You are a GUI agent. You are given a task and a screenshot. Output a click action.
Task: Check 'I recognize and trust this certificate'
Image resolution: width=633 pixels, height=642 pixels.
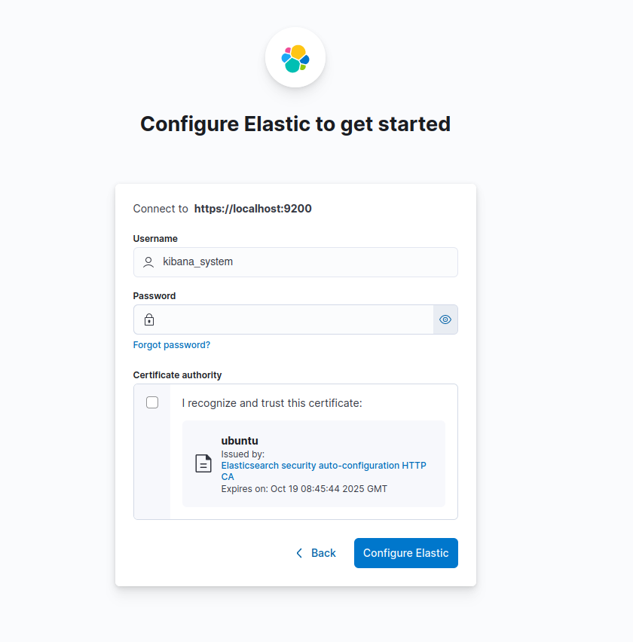click(x=152, y=402)
